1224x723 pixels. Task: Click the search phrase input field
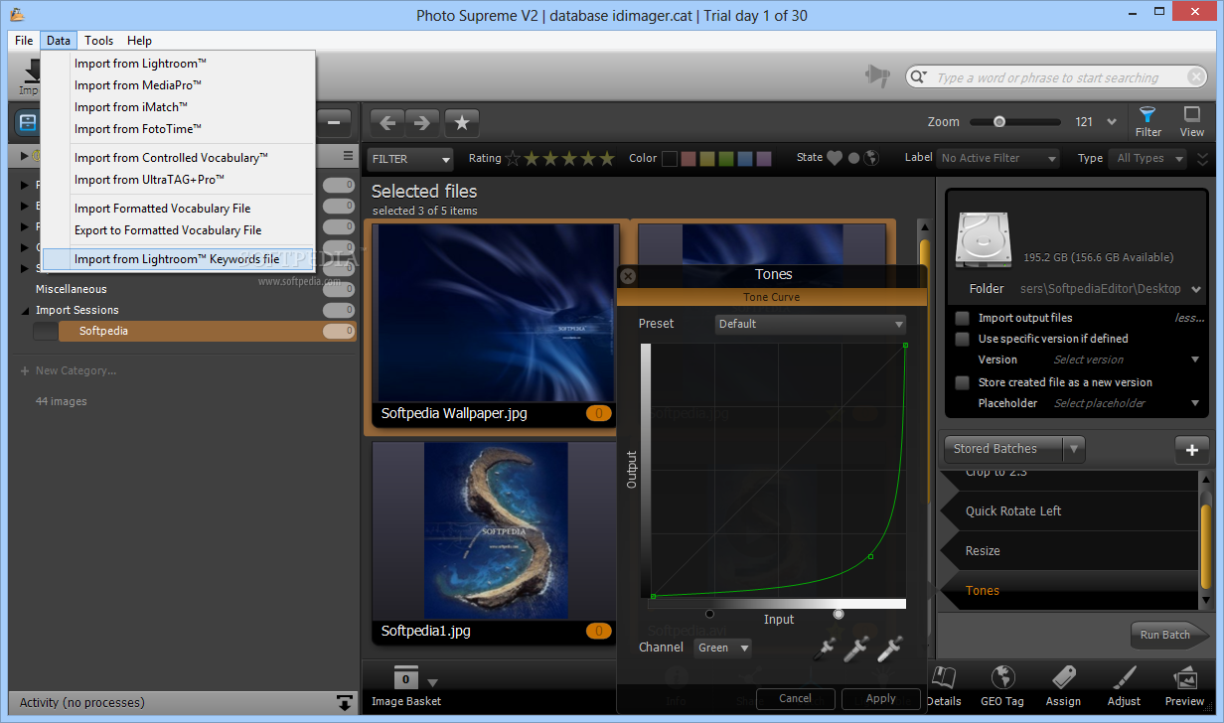[1057, 77]
